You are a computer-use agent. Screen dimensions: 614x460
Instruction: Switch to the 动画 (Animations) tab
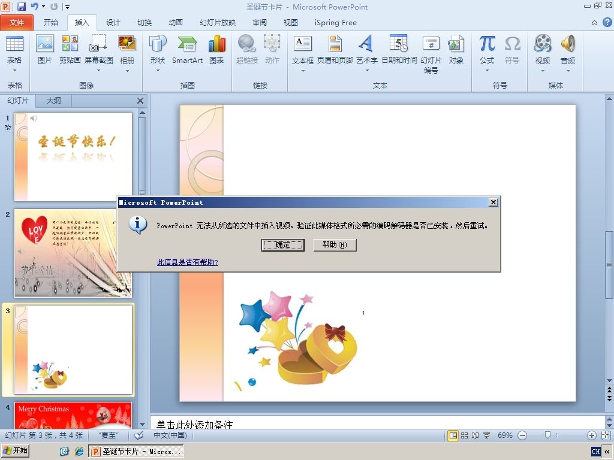[176, 23]
